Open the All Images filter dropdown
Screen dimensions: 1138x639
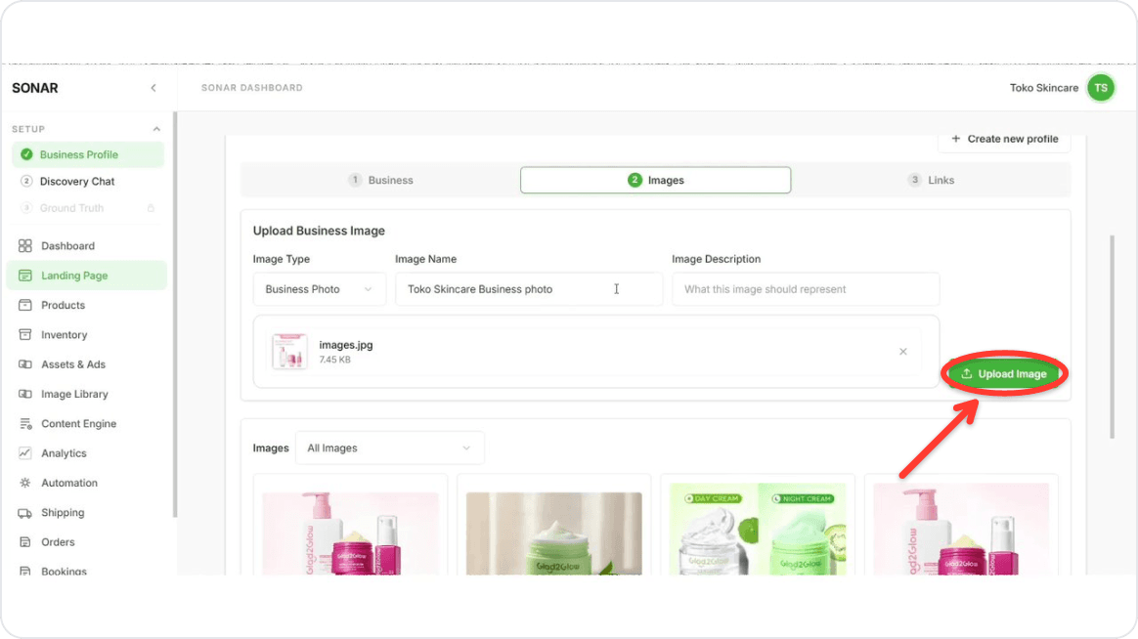[390, 448]
